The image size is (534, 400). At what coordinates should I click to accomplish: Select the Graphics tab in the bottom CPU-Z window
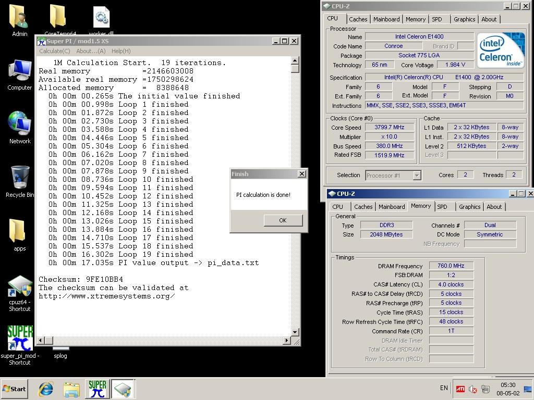point(470,207)
